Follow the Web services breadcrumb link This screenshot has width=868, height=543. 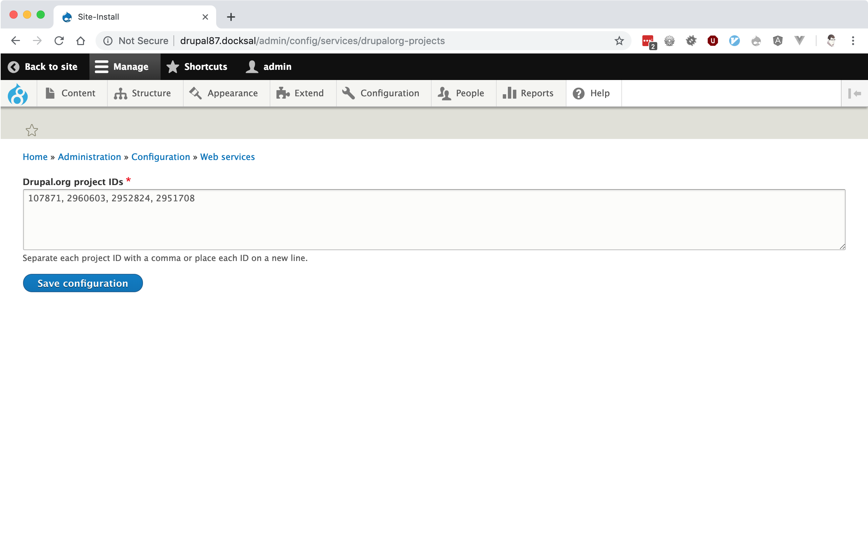click(x=227, y=157)
